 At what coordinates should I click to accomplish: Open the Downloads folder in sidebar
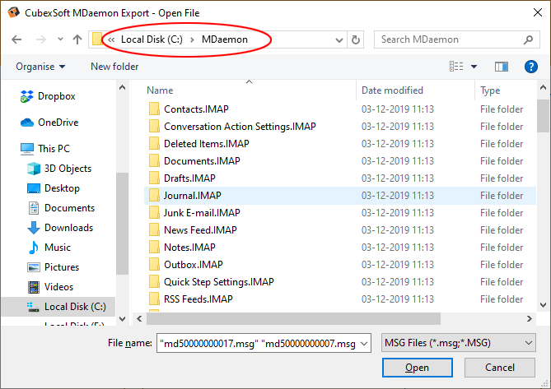pos(68,228)
